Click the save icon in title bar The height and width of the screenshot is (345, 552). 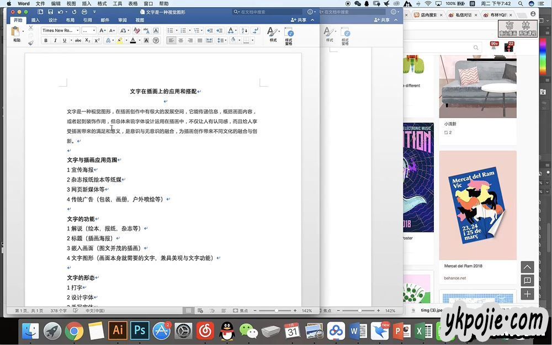[50, 12]
